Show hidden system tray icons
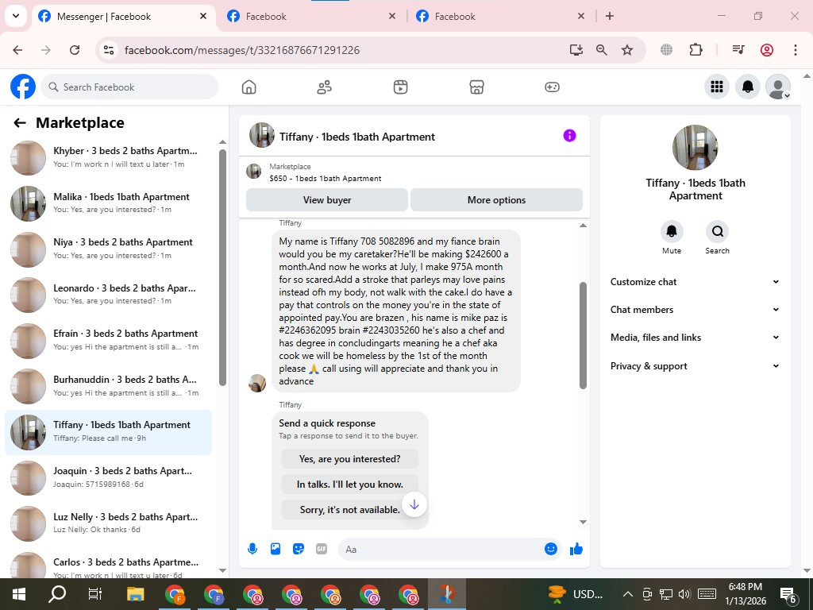 pyautogui.click(x=627, y=594)
